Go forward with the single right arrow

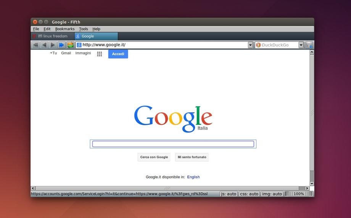click(x=53, y=45)
